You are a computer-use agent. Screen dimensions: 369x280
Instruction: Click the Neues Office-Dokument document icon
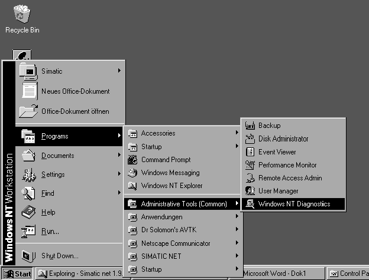[x=30, y=91]
